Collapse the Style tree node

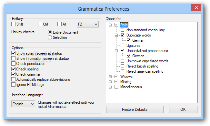(x=110, y=25)
